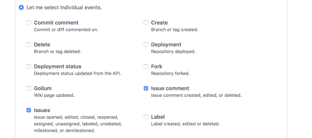Click the bold 'Deployment status' label text
The height and width of the screenshot is (138, 312).
click(58, 66)
